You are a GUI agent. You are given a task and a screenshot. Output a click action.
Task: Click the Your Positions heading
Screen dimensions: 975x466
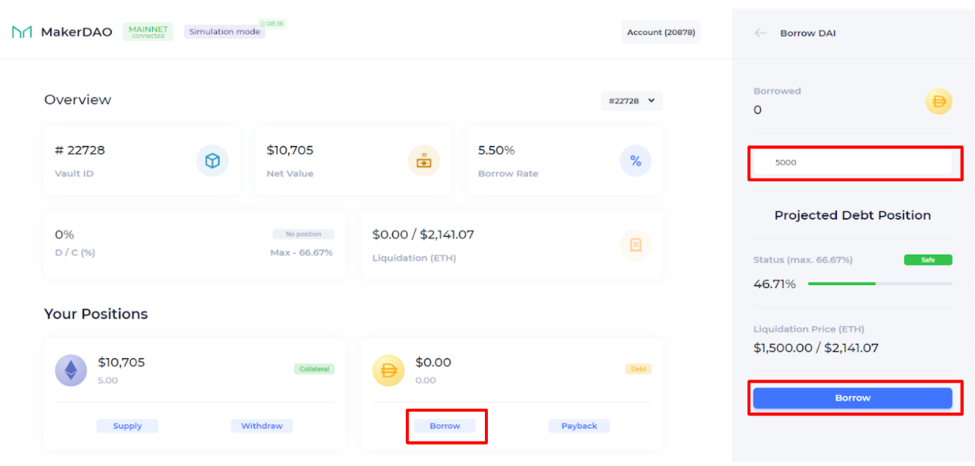[x=96, y=314]
